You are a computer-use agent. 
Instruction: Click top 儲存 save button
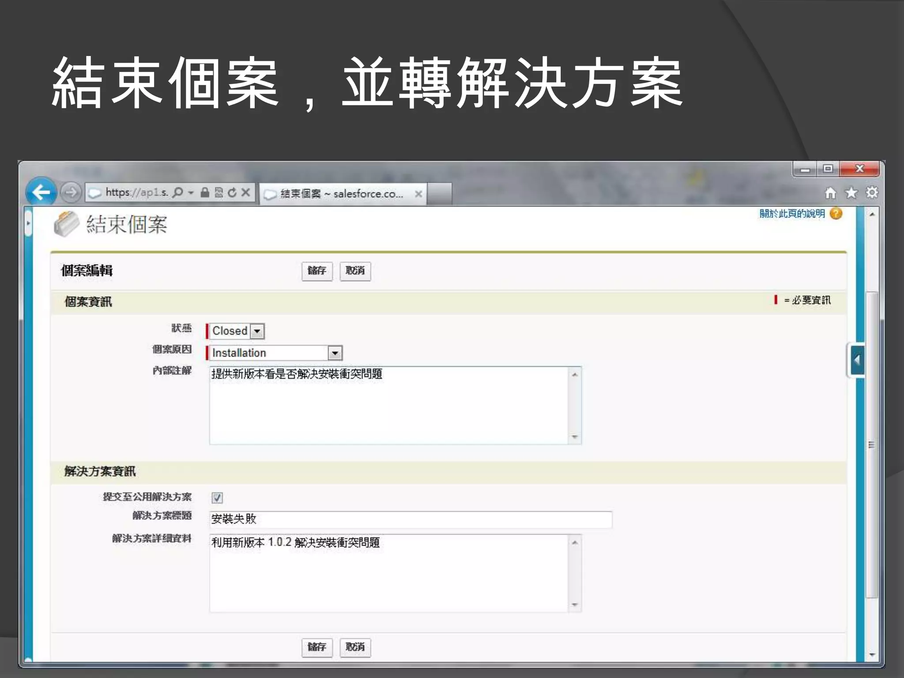point(317,271)
